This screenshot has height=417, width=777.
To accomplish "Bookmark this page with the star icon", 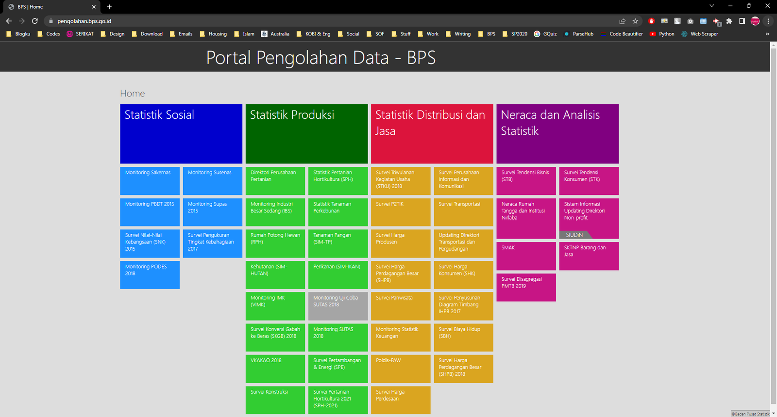I will [635, 21].
